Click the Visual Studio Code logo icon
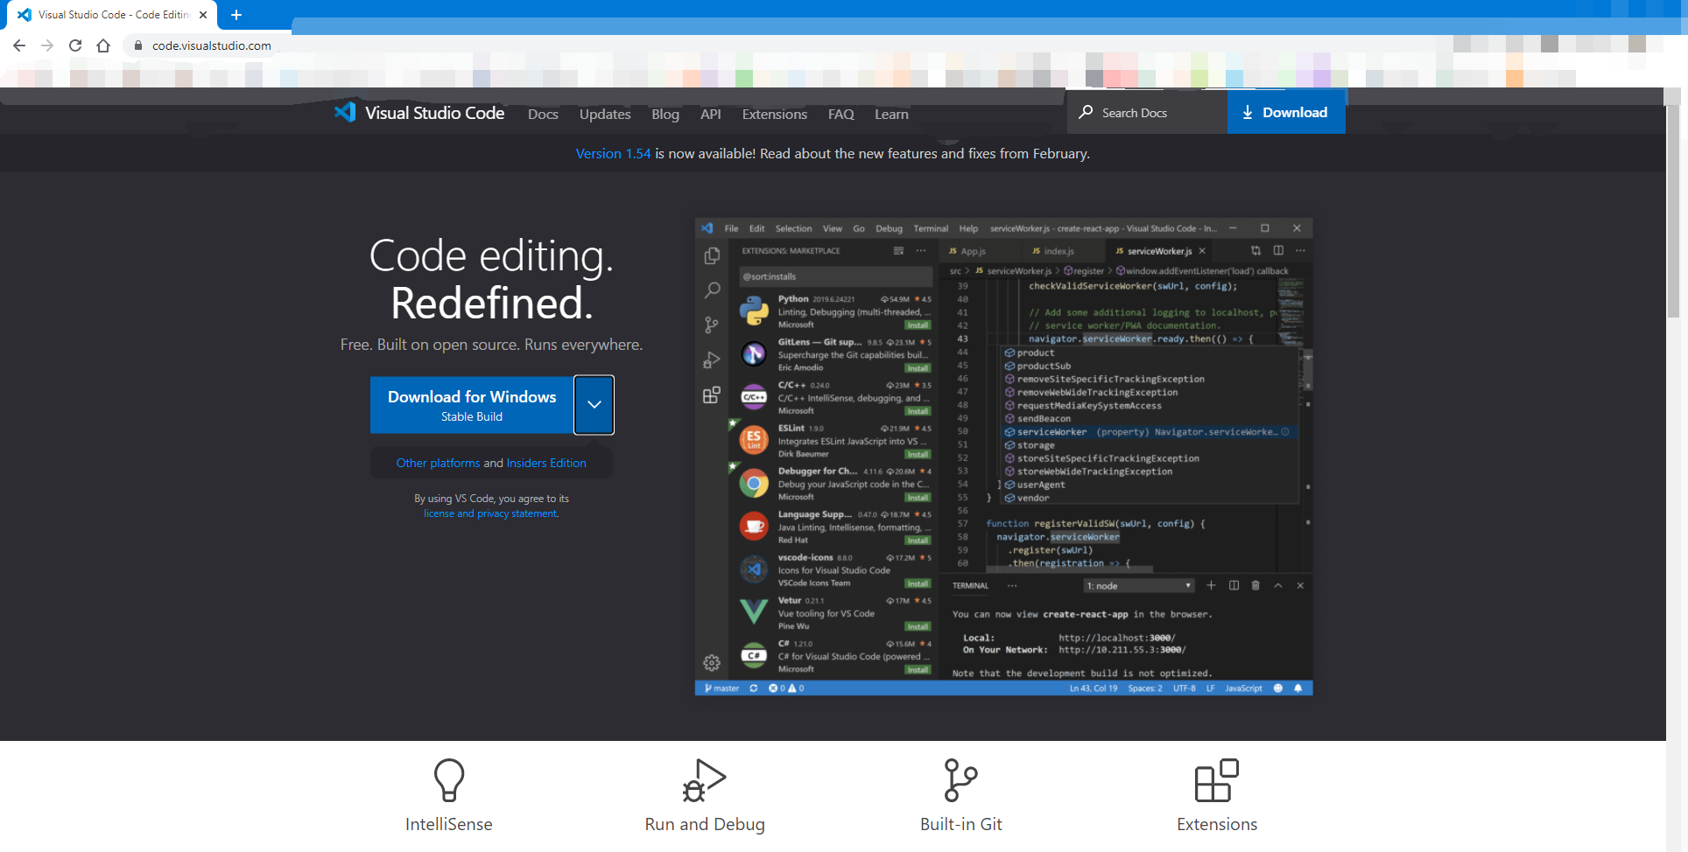This screenshot has width=1688, height=852. 345,112
